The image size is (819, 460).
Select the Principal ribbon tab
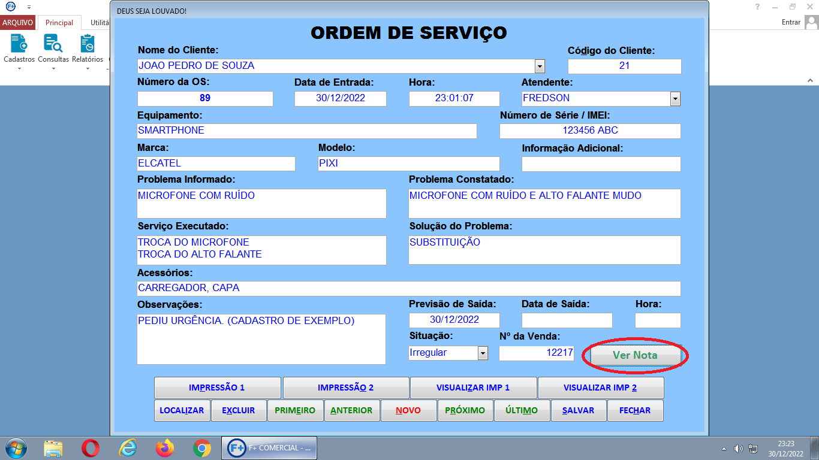coord(59,23)
